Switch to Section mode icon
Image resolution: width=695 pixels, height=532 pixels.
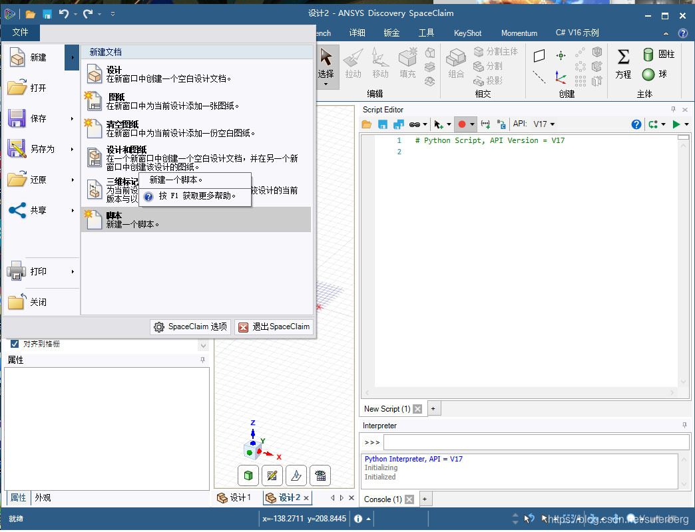pos(296,475)
